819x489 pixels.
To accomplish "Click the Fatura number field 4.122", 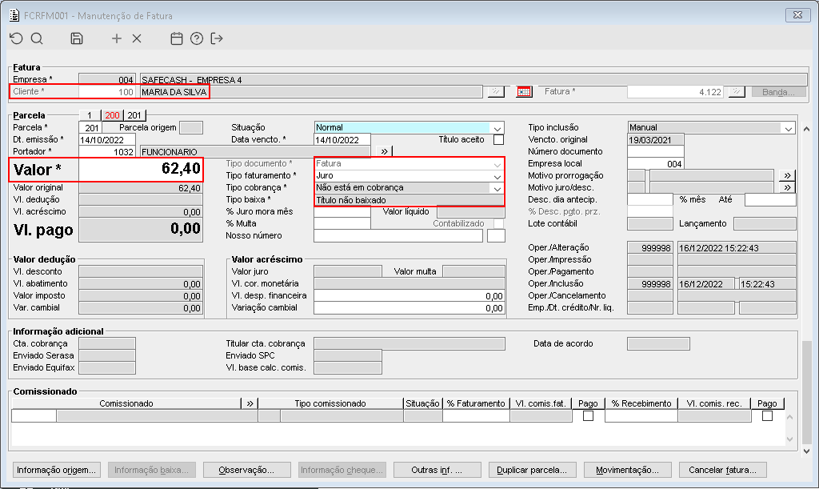I will pos(675,92).
